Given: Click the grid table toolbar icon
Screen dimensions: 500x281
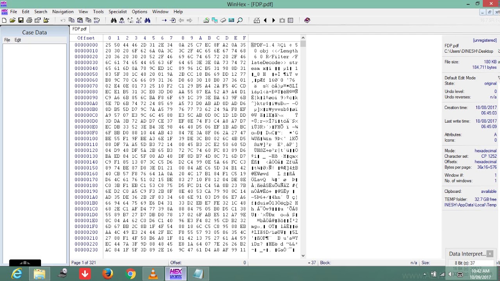Looking at the screenshot, I should [x=290, y=20].
